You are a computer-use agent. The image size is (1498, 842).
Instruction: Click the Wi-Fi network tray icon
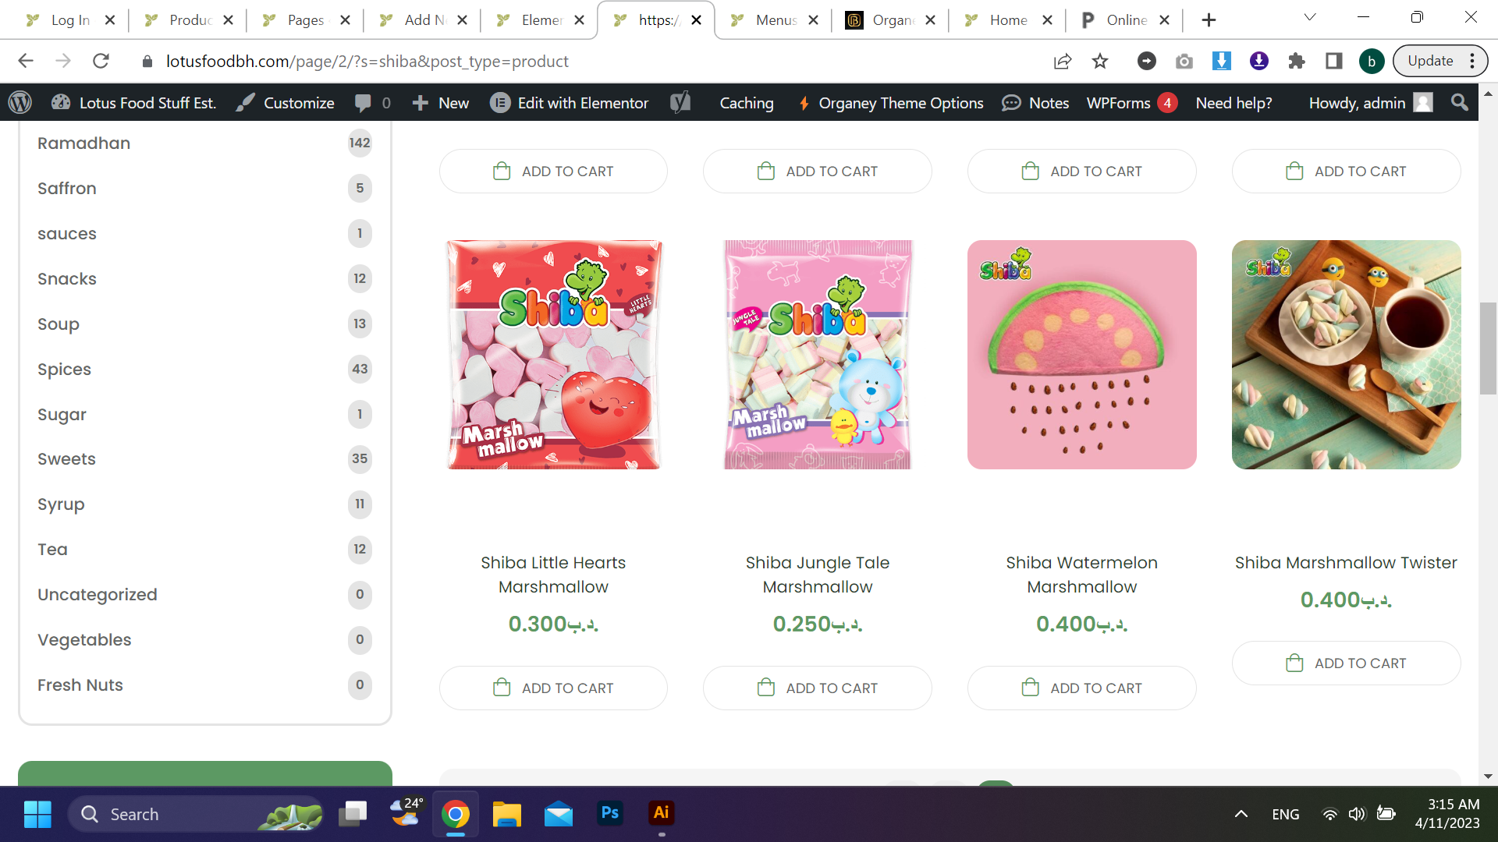[x=1329, y=814]
